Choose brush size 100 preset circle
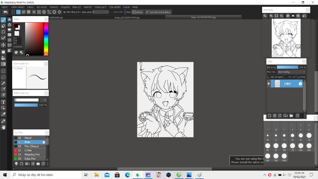 coord(284,146)
